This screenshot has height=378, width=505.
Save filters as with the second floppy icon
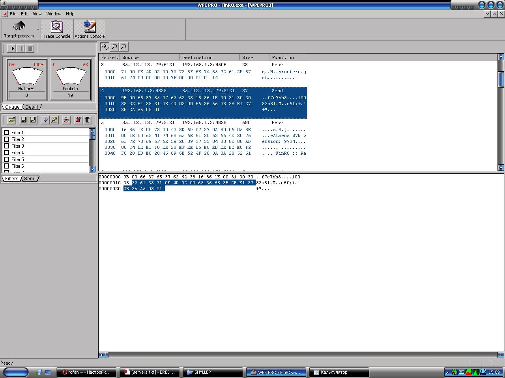(x=33, y=120)
